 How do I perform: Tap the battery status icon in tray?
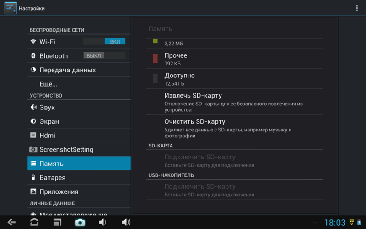[x=359, y=223]
